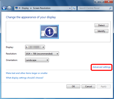Viewport: 114px width, 99px height.
Task: Select the monitor 1 thumbnail
Action: point(49,32)
